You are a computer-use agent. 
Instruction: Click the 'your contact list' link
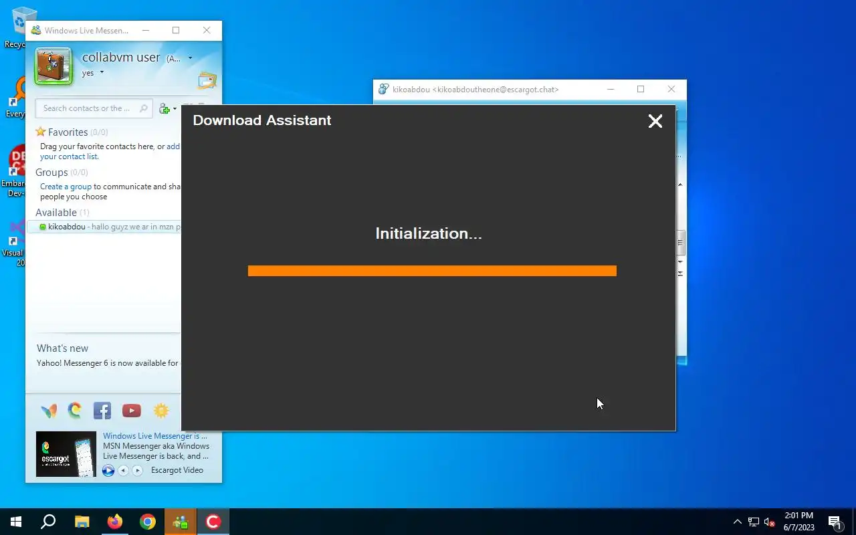coord(69,156)
